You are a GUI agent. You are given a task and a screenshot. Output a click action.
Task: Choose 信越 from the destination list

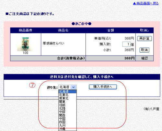[67, 105]
